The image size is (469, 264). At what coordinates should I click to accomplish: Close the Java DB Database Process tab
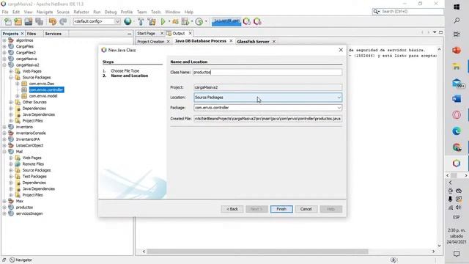coord(231,41)
